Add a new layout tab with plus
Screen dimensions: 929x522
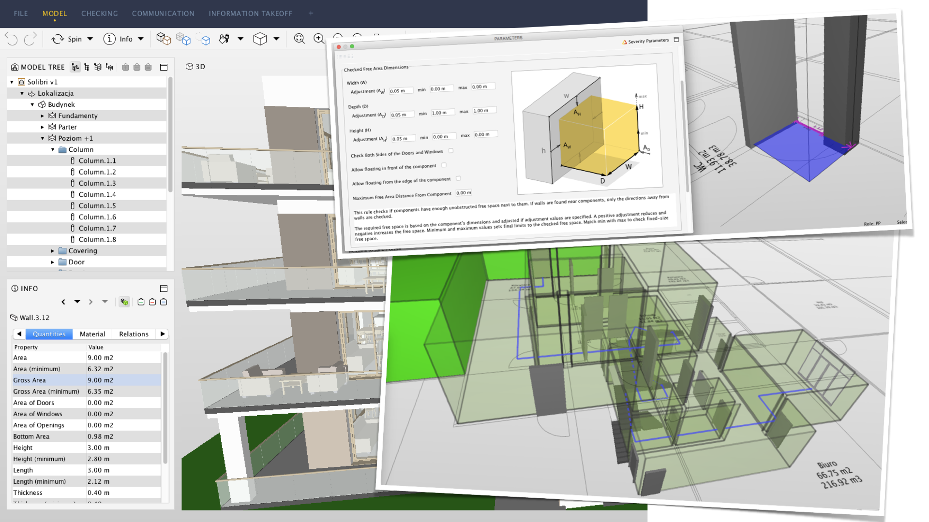[x=311, y=14]
